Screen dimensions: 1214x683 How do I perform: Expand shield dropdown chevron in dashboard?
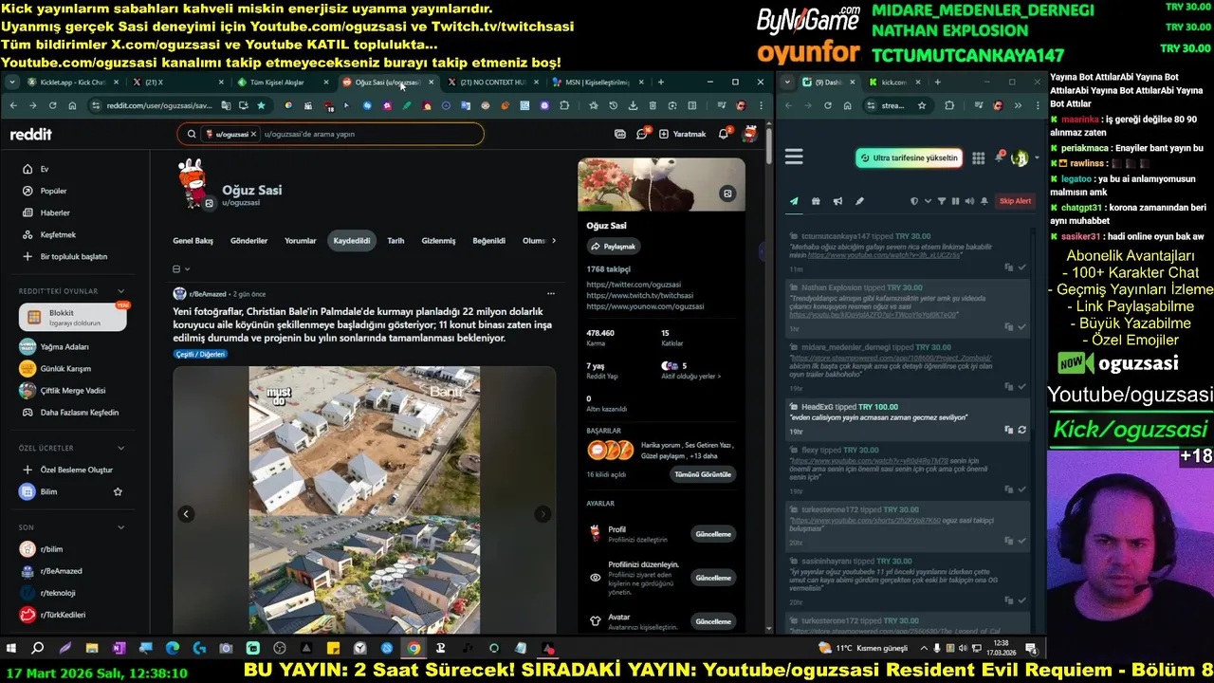[x=928, y=201]
